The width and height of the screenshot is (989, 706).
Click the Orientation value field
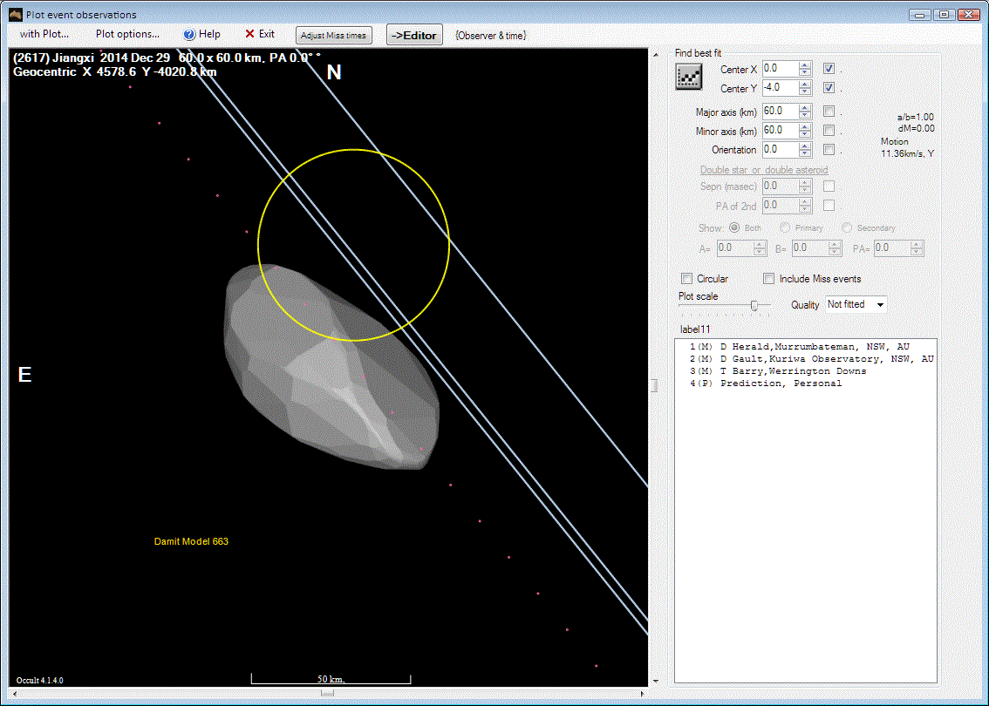(781, 149)
